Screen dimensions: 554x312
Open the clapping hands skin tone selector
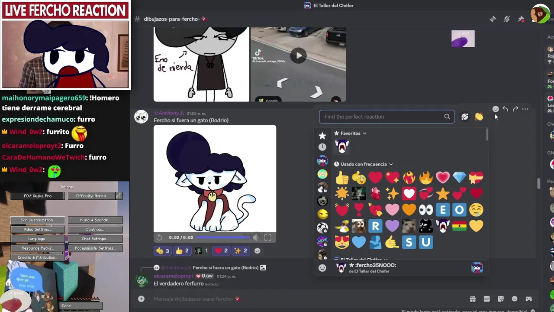479,117
